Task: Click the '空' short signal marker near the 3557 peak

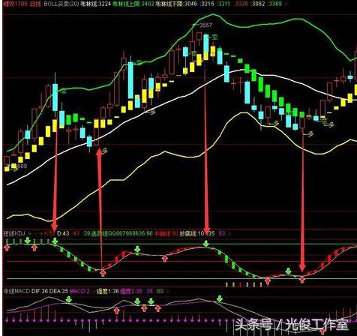Action: tap(214, 37)
